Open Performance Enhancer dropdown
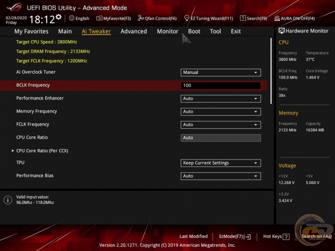The height and width of the screenshot is (251, 335). [x=220, y=99]
